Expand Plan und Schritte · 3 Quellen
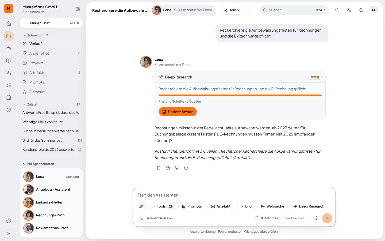 click(180, 101)
